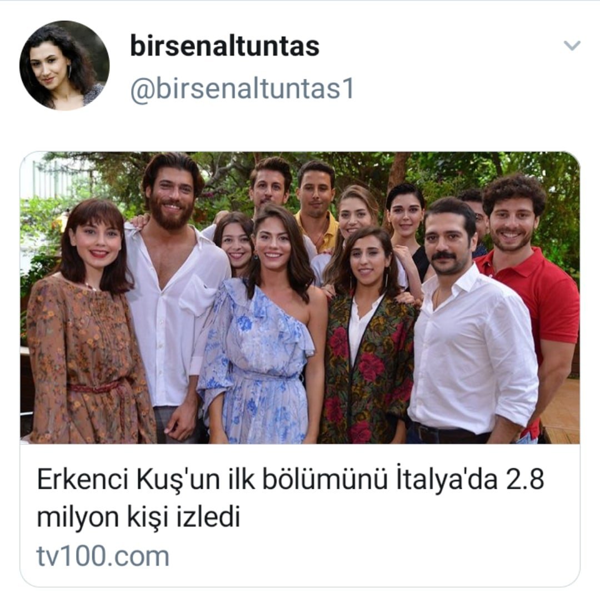Open the Erkenci Kuş headline article
The width and height of the screenshot is (600, 591).
point(291,498)
